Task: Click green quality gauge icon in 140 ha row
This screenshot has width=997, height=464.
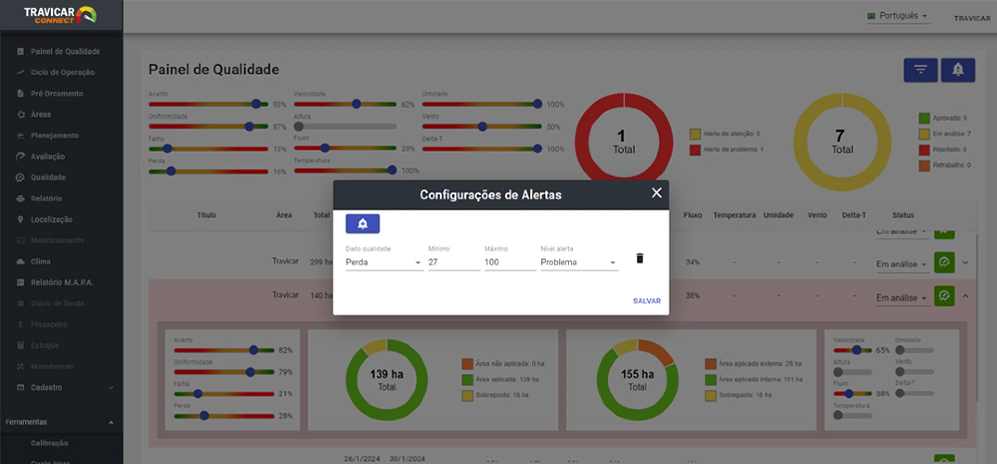Action: pos(944,296)
